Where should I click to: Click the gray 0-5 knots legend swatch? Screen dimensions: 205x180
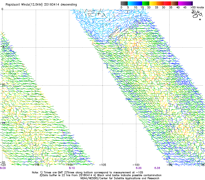tap(124, 3)
